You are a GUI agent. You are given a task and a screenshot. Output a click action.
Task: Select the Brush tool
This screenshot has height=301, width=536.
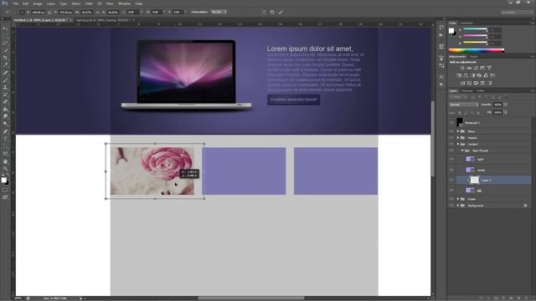(5, 80)
